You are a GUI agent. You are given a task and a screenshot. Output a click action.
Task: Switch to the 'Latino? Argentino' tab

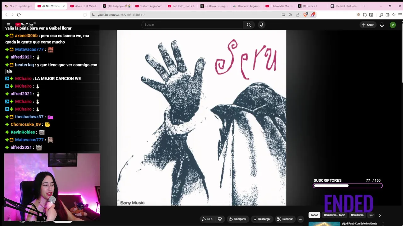pos(149,6)
